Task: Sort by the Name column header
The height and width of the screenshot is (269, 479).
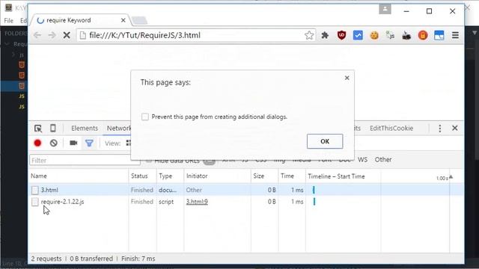Action: click(x=79, y=176)
